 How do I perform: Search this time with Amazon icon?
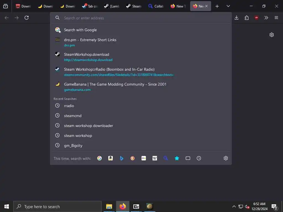[111, 158]
